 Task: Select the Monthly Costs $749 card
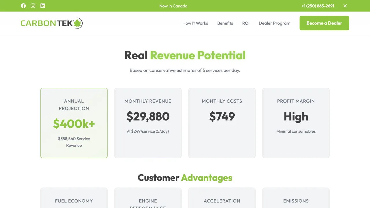[222, 123]
